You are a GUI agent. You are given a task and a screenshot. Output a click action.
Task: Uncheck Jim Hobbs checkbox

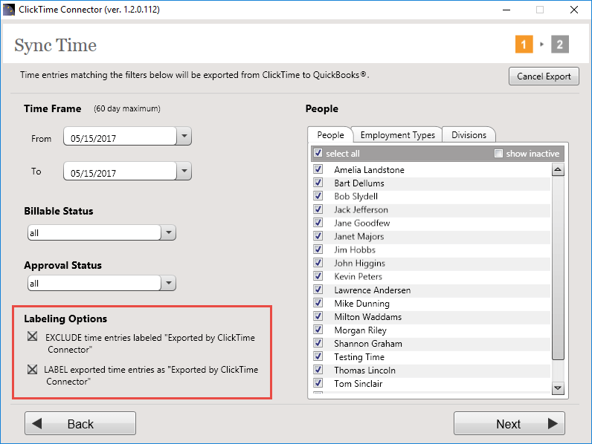(318, 249)
